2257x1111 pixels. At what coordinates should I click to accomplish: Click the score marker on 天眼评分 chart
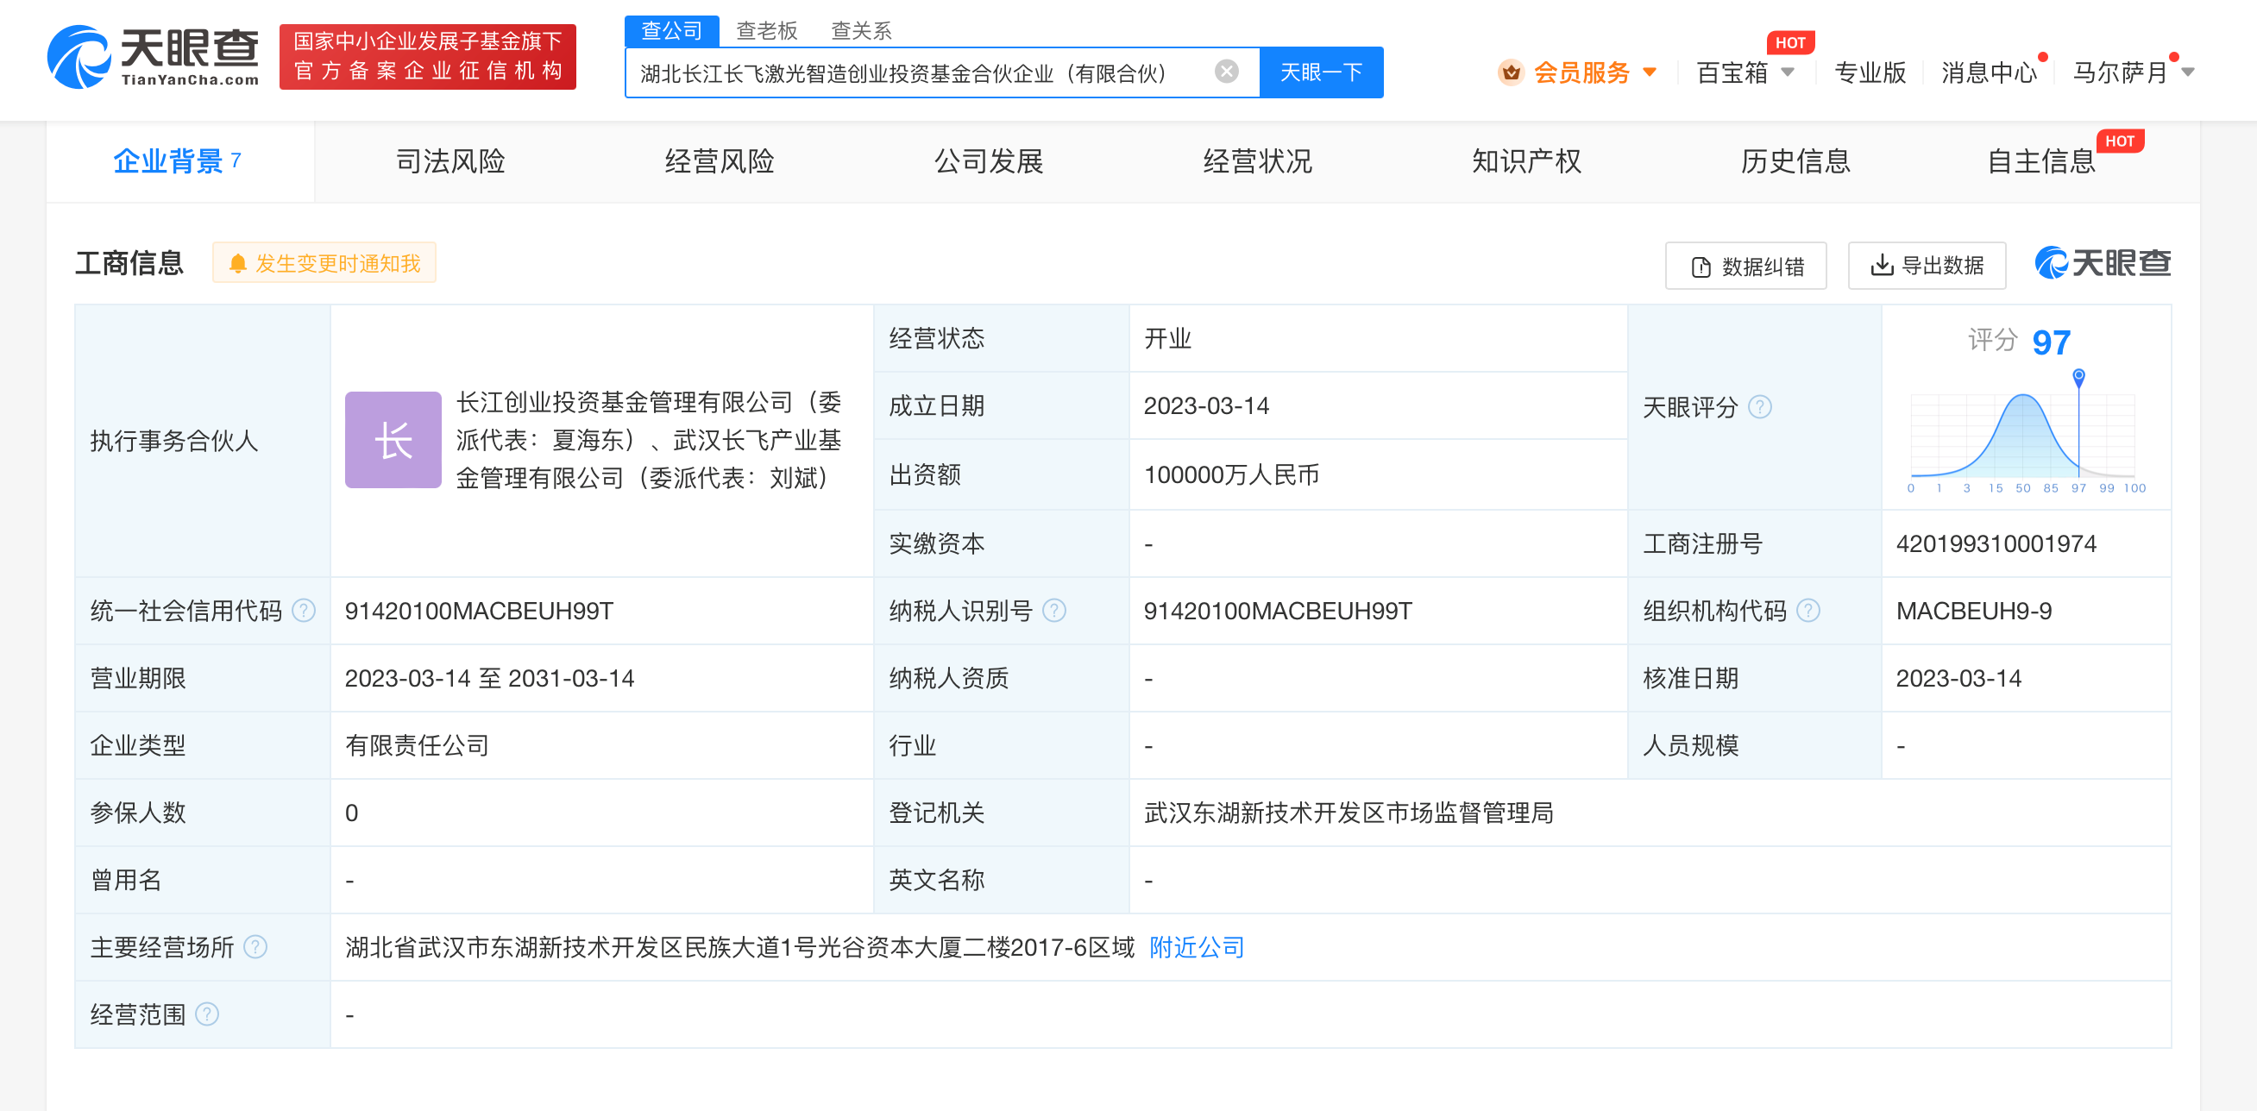2078,377
